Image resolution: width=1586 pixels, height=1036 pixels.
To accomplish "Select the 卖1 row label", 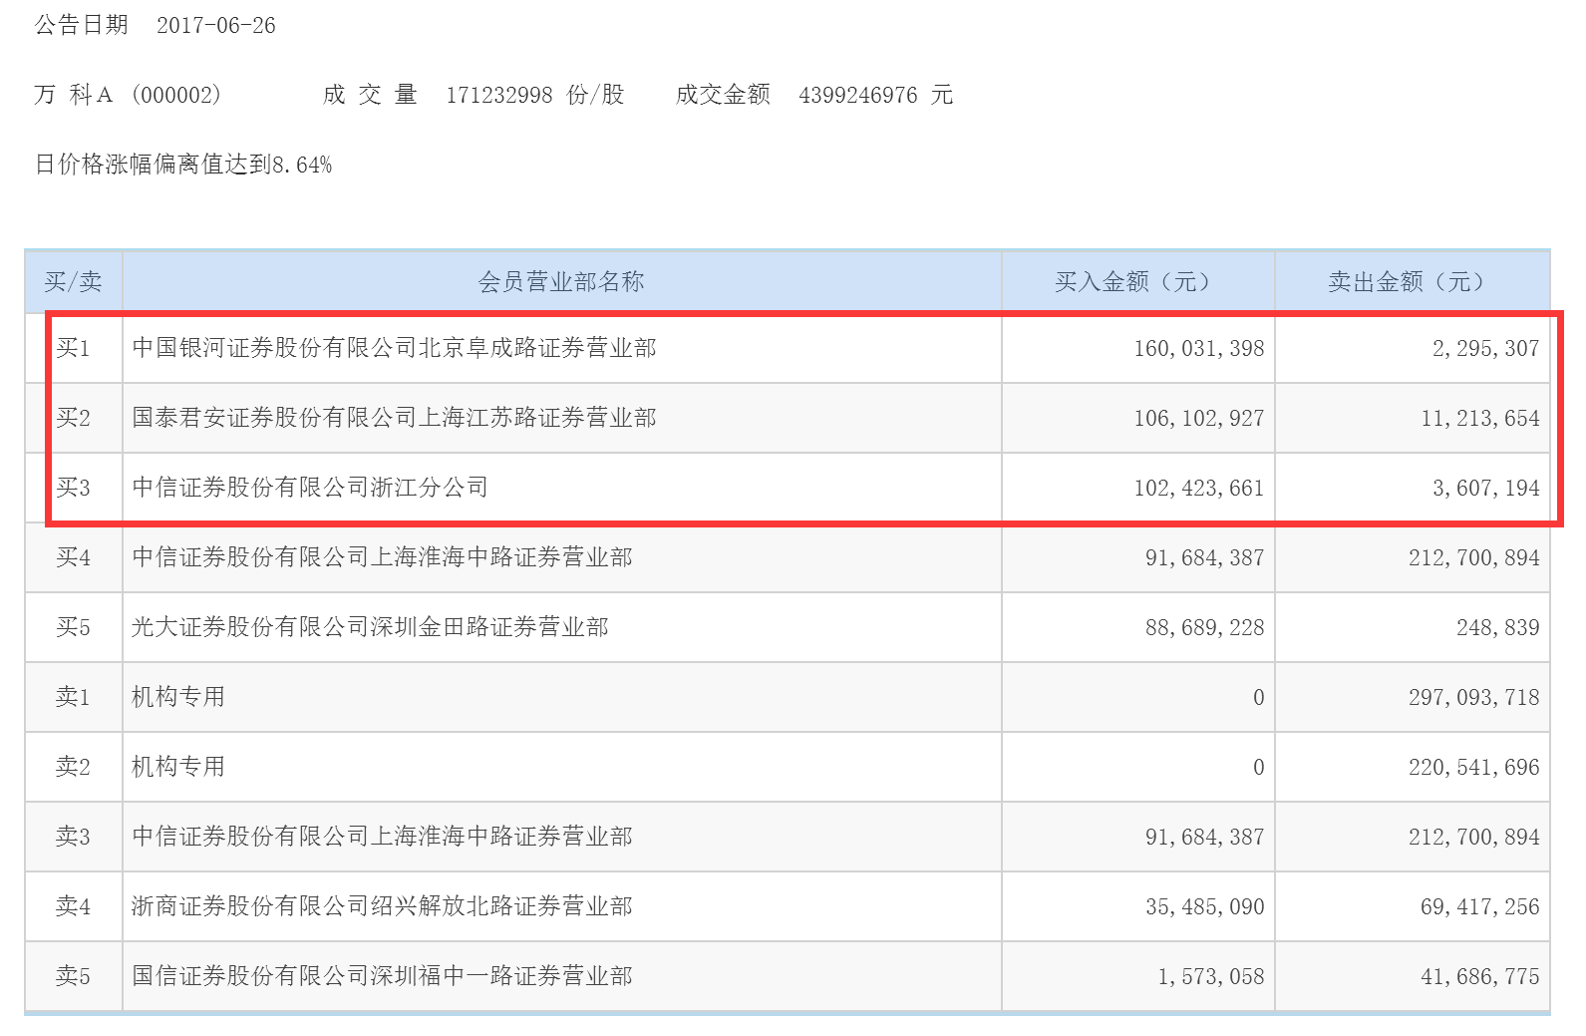I will click(x=73, y=697).
